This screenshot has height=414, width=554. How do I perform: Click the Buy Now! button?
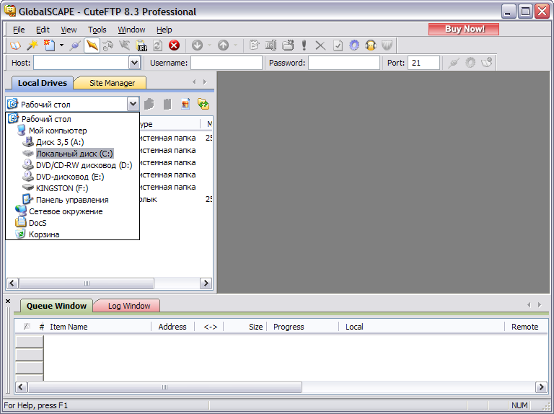click(464, 29)
